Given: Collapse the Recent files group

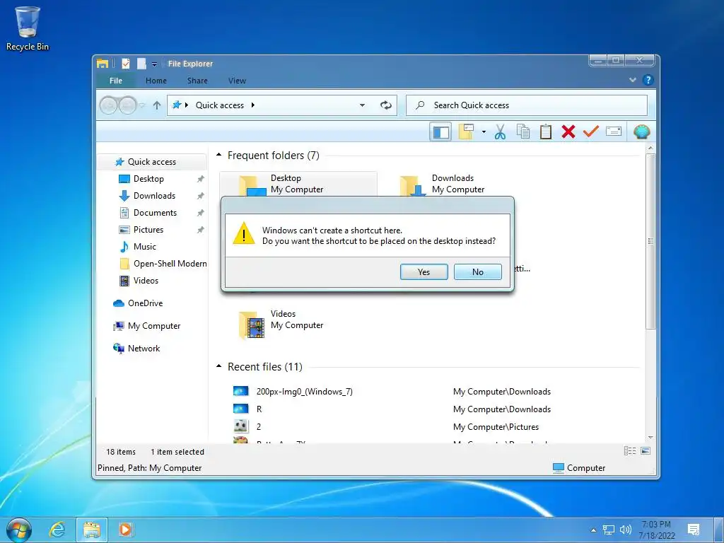Looking at the screenshot, I should tap(219, 367).
